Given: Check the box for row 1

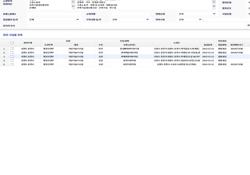Looking at the screenshot, I should 12,48.
